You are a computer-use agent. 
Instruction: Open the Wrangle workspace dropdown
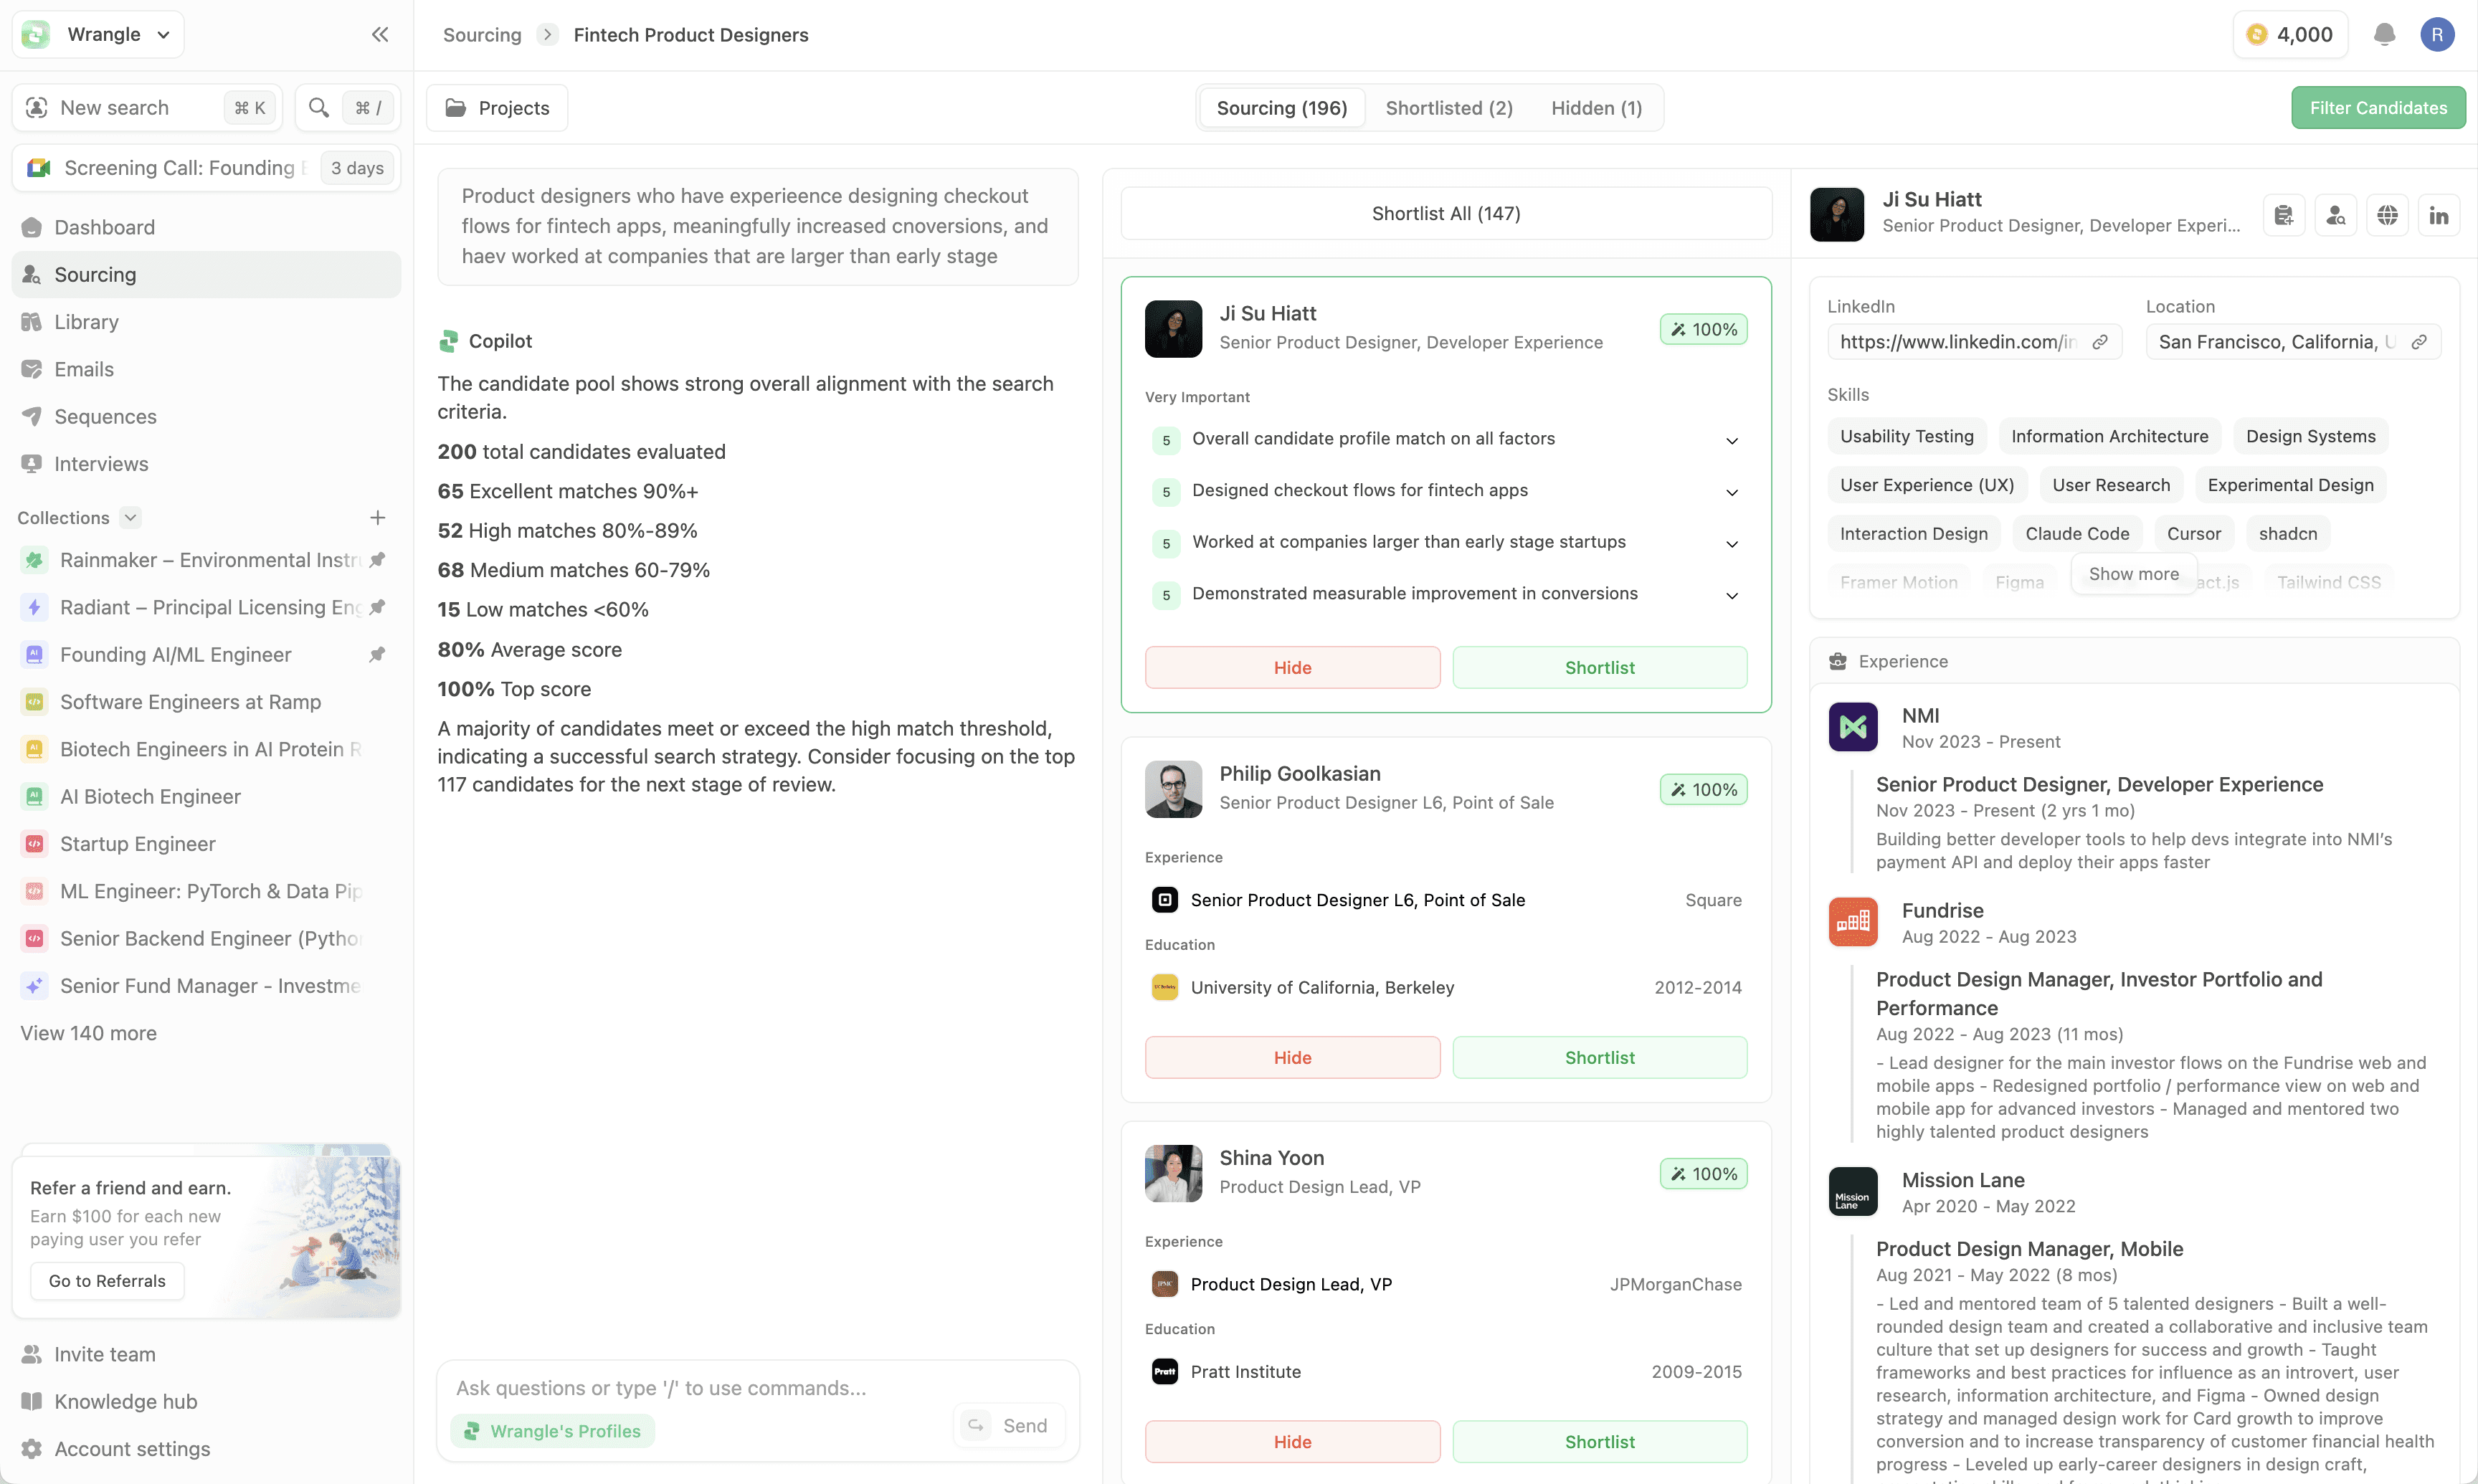[x=100, y=35]
